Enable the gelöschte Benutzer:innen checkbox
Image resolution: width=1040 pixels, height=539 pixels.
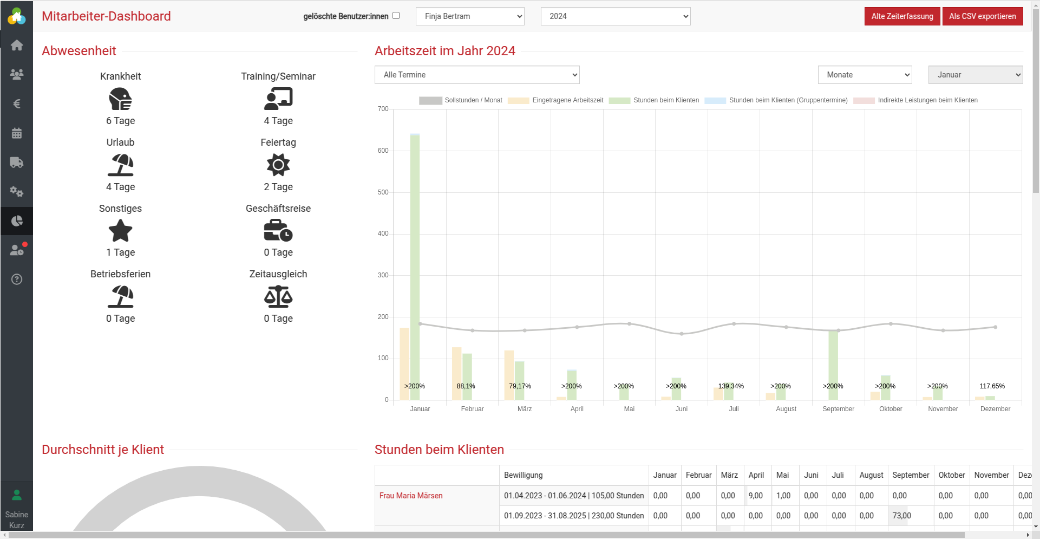point(396,16)
